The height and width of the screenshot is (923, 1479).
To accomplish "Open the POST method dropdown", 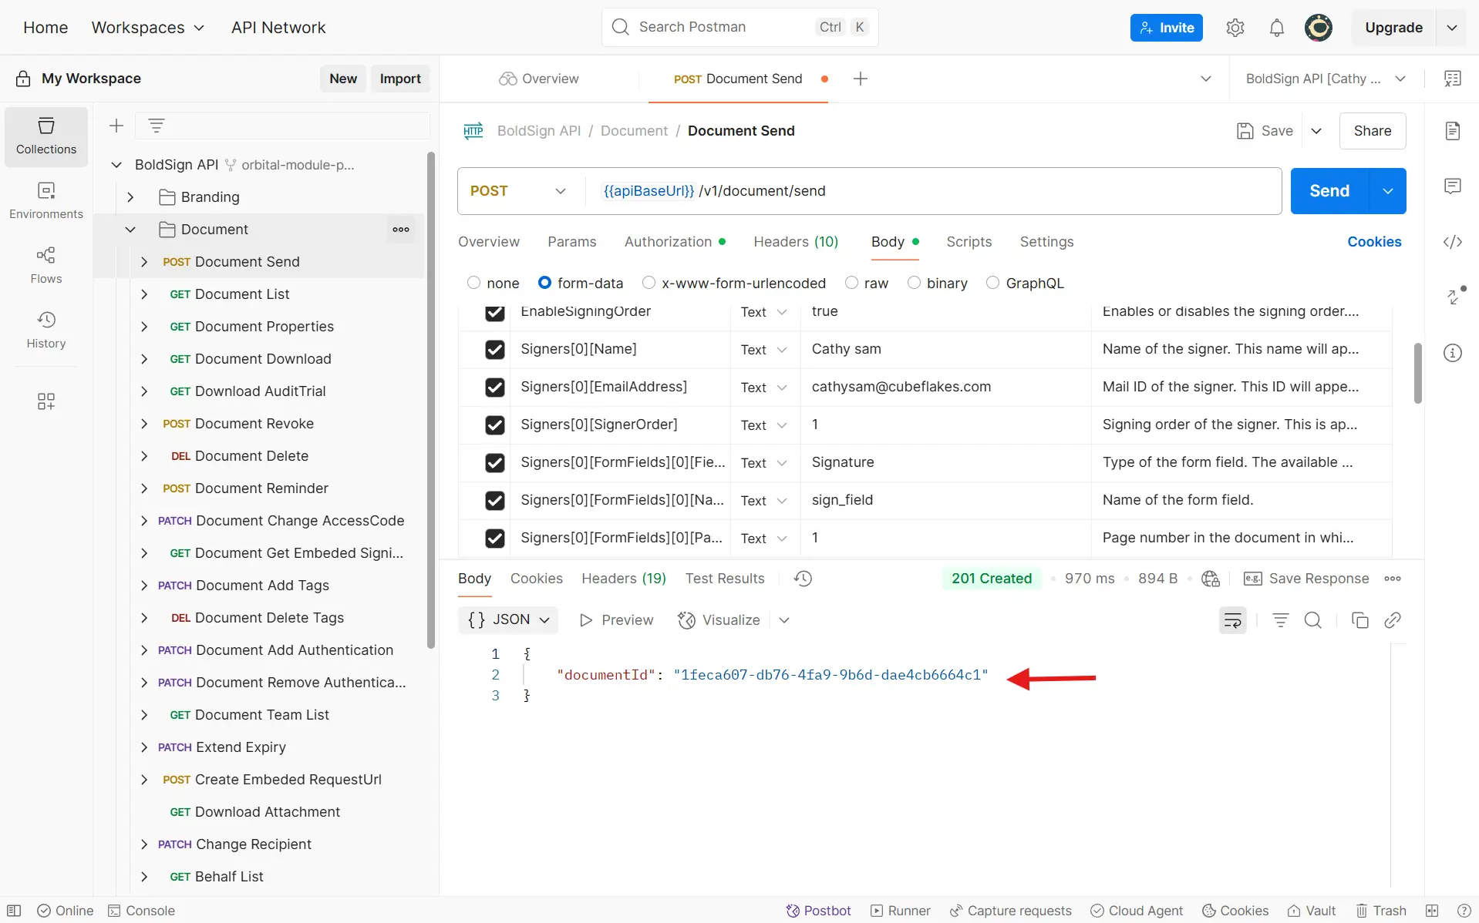I will 519,191.
